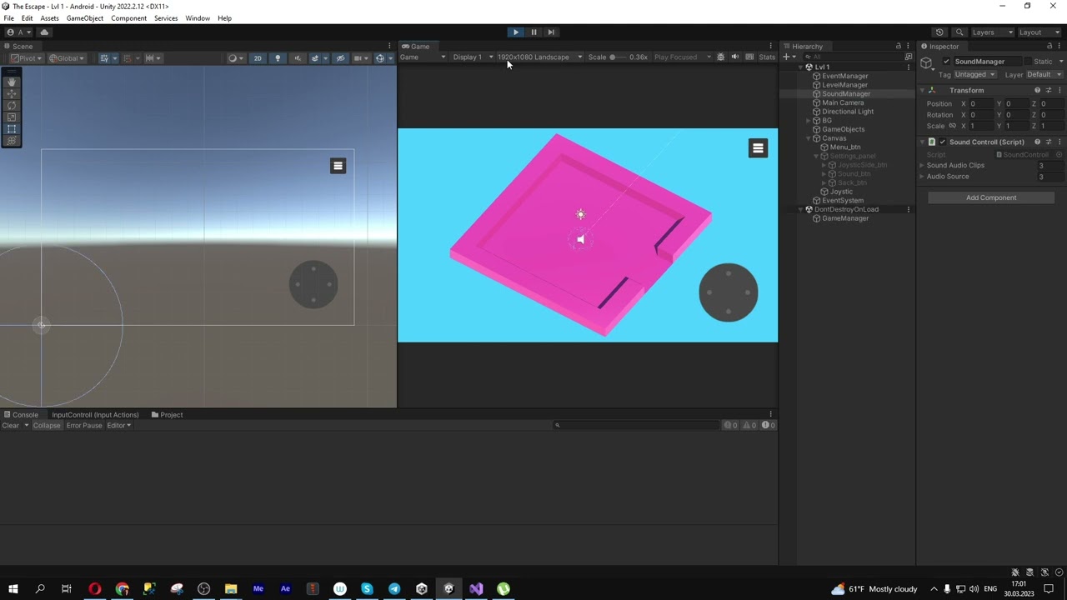Select the Transform tool in Scene view
The height and width of the screenshot is (600, 1067).
point(12,141)
